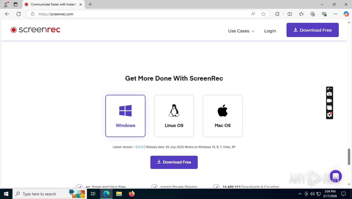Viewport: 352px width, 199px height.
Task: Click the ScreenRec logo
Action: [35, 30]
